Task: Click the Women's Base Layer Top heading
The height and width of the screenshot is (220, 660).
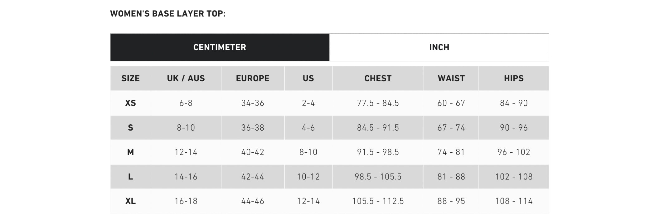Action: coord(168,14)
